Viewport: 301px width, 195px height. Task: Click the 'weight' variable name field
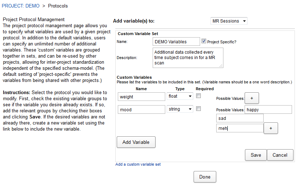click(x=141, y=97)
